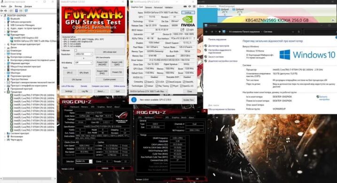The height and width of the screenshot is (183, 337).
Task: Click the blue help icon in Device Manager toolbar
Action: 16,10
